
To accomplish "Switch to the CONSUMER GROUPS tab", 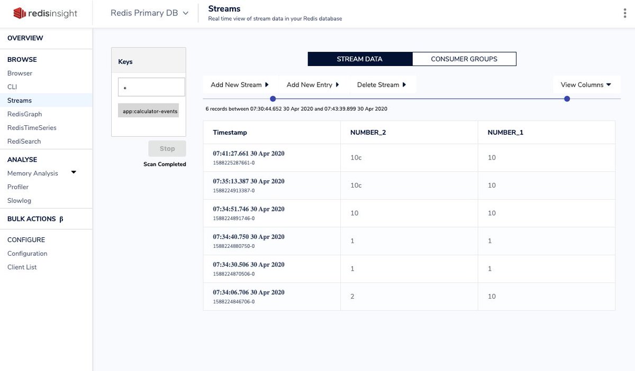I will click(464, 59).
